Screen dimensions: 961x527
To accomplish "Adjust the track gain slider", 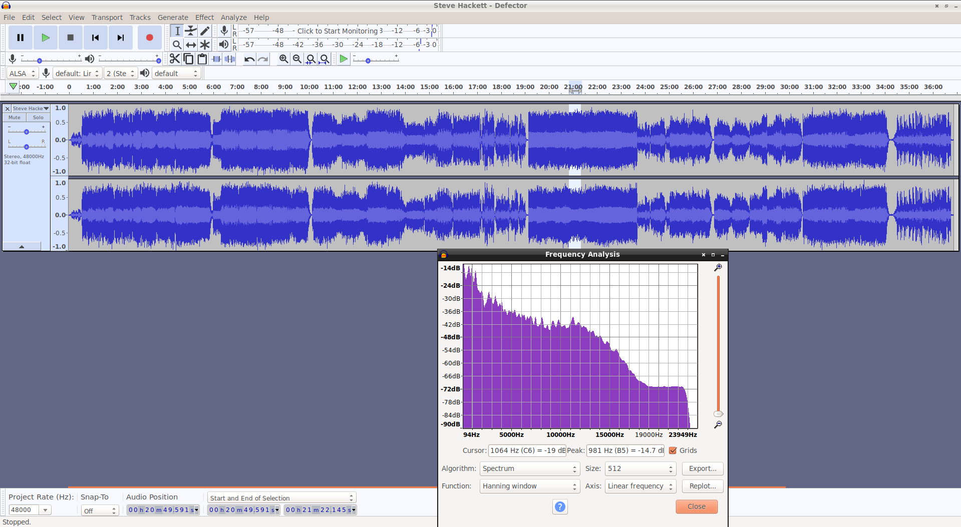I will (27, 132).
